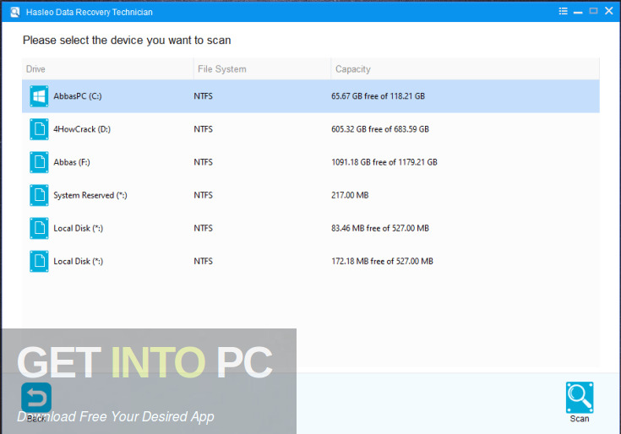Select the Abbas (F:) drive name
The height and width of the screenshot is (434, 621).
click(x=72, y=162)
